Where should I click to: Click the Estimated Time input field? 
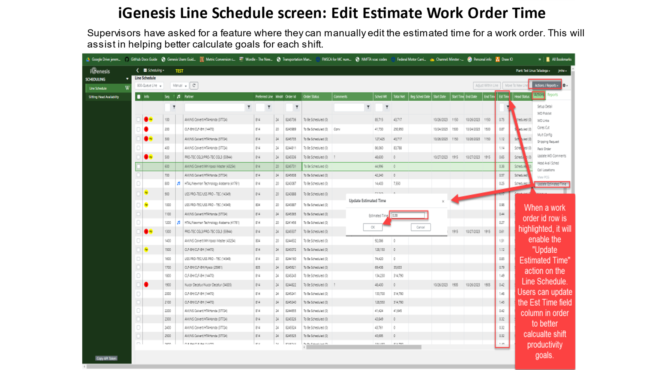tap(408, 215)
